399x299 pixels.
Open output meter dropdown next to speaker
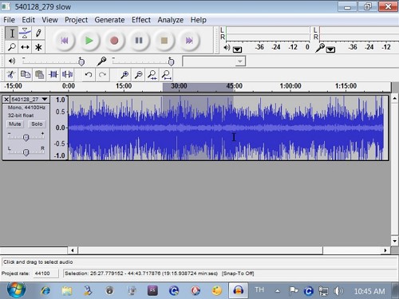coord(237,49)
